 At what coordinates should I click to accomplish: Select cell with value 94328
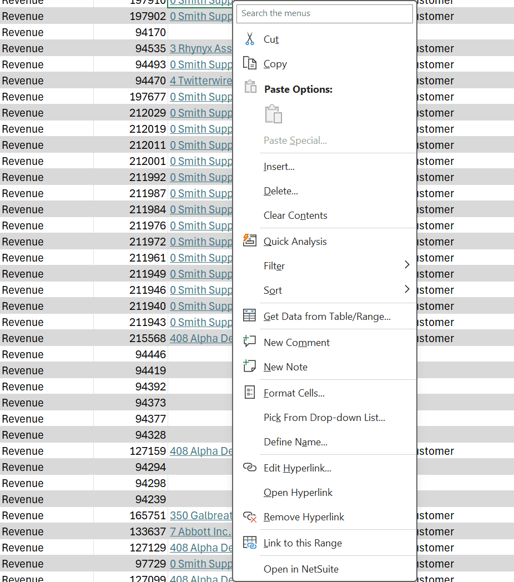tap(130, 435)
